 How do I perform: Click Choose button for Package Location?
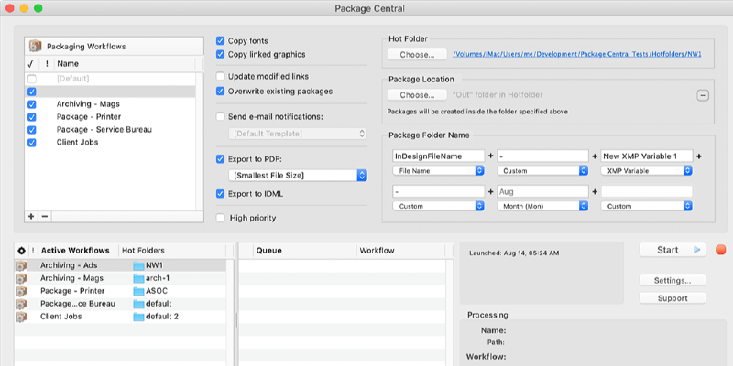pyautogui.click(x=418, y=95)
